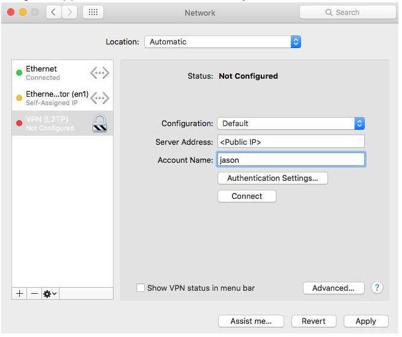Expand the Configuration dropdown
The width and height of the screenshot is (402, 337).
coord(291,123)
